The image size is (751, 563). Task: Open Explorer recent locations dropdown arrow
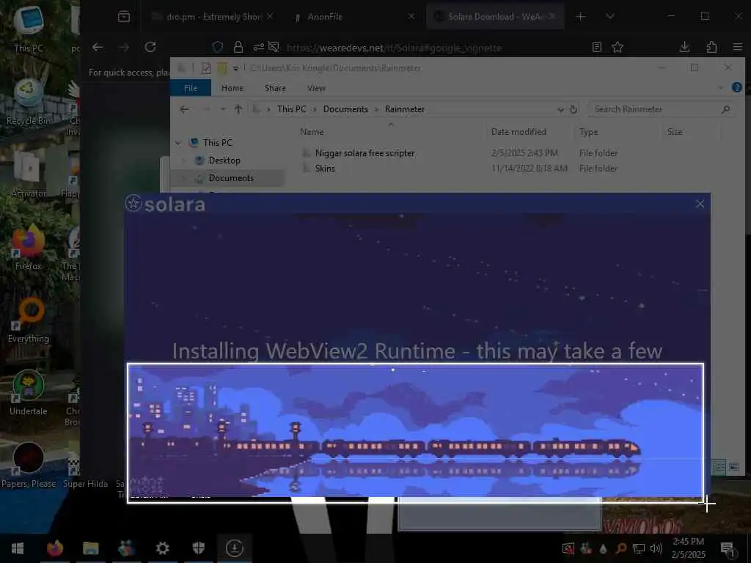[223, 109]
